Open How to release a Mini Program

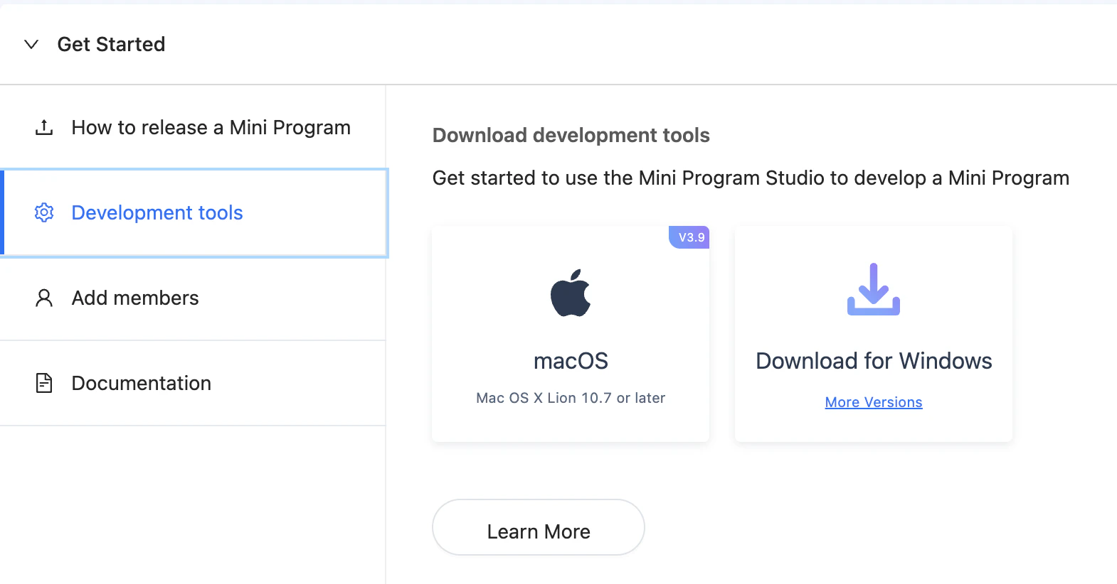click(x=211, y=128)
